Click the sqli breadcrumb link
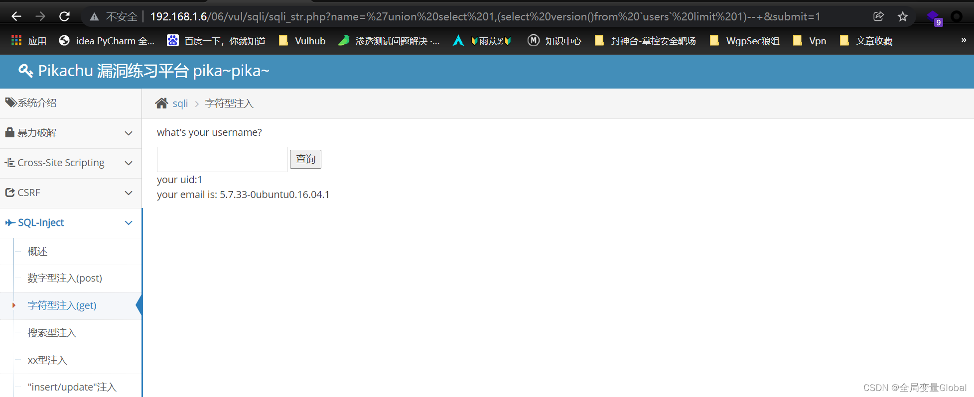The width and height of the screenshot is (974, 397). 180,103
